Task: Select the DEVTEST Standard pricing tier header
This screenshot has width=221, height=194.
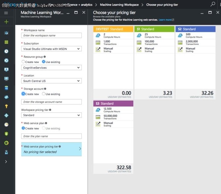Action: pos(113,29)
